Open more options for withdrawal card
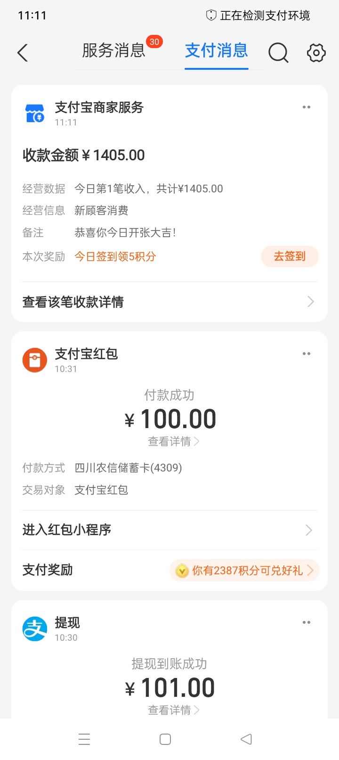This screenshot has height=760, width=339. tap(307, 623)
